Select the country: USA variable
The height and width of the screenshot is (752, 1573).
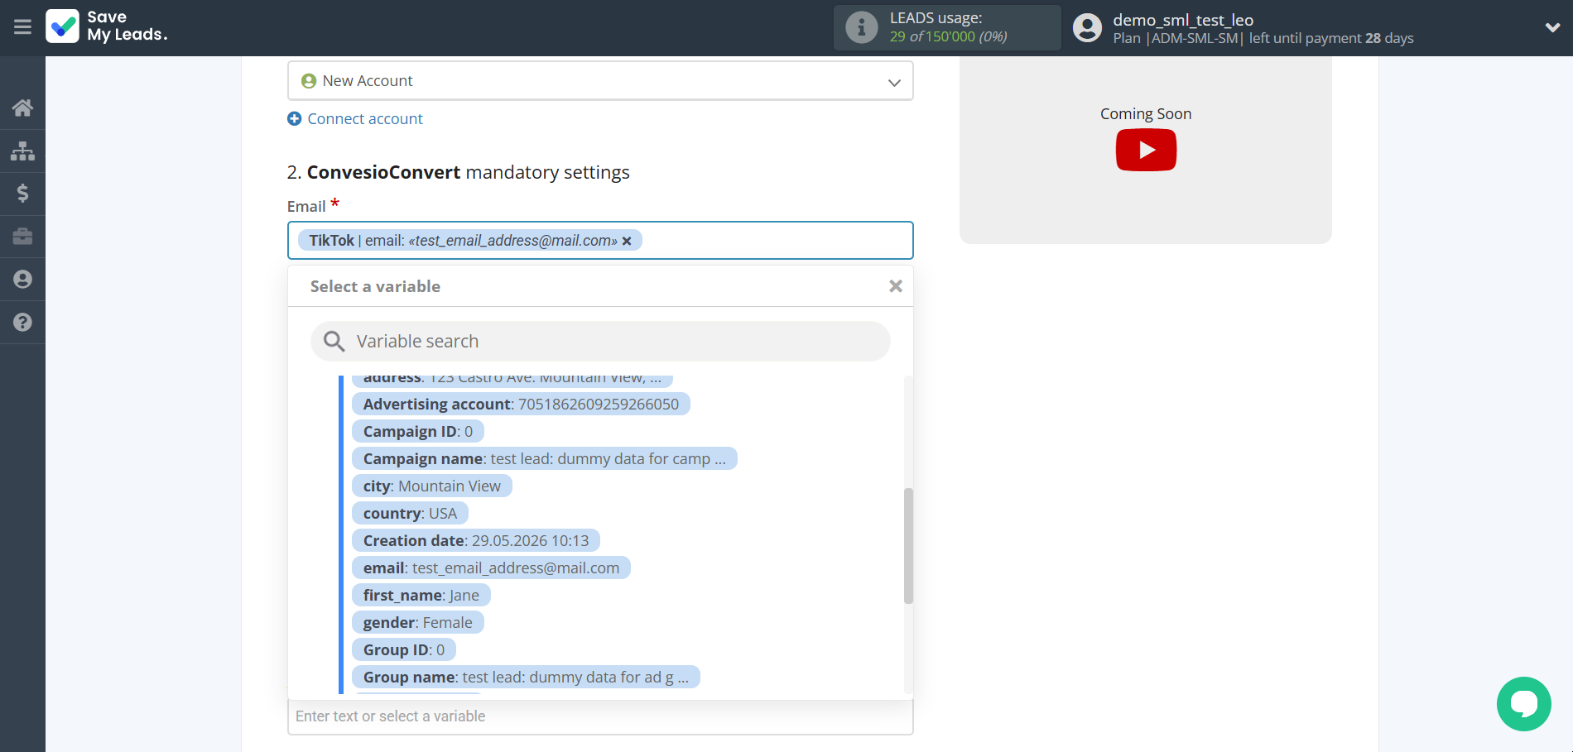(410, 514)
